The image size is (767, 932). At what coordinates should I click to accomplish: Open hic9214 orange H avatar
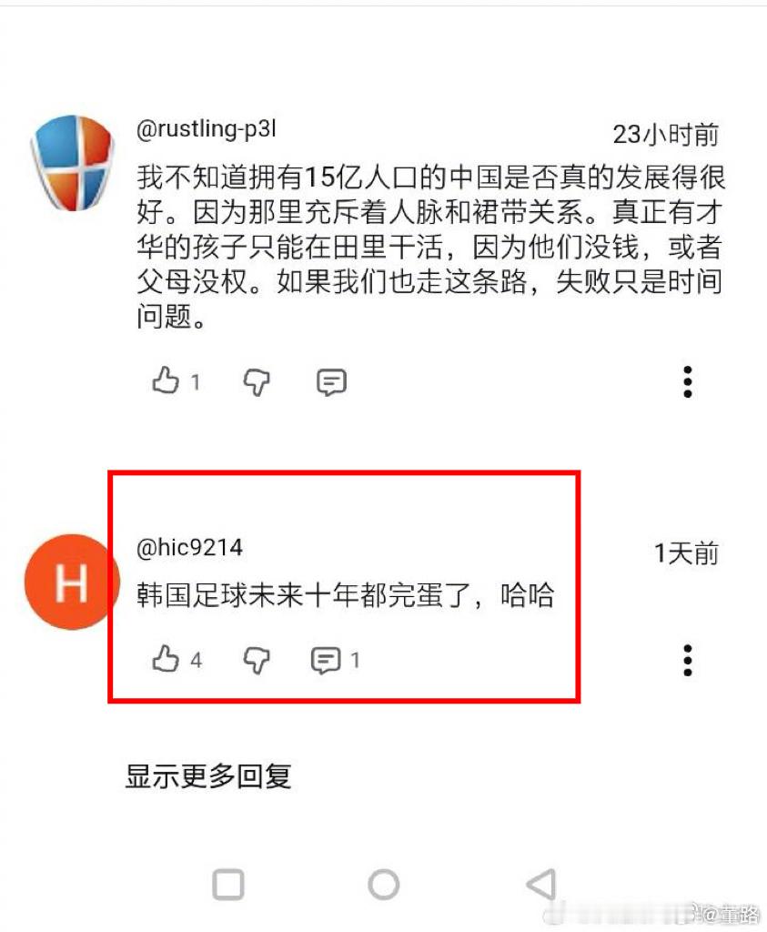coord(72,582)
